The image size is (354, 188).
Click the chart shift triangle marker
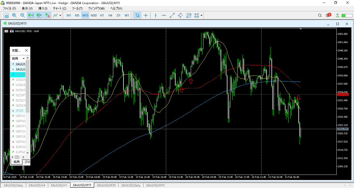point(301,29)
